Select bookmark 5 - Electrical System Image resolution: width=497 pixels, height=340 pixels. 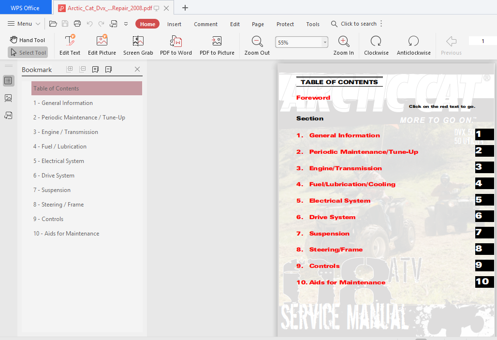coord(58,161)
